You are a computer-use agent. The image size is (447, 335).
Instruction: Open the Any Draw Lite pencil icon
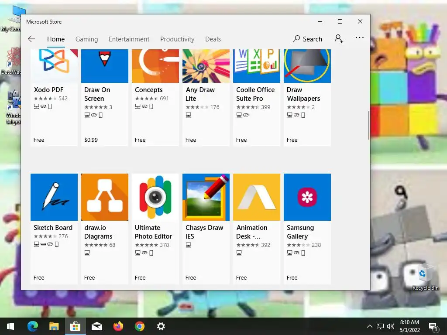tap(206, 66)
